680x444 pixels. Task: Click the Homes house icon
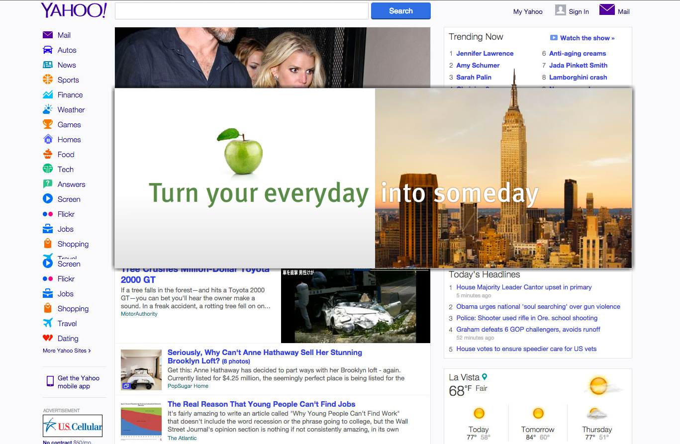tap(48, 139)
